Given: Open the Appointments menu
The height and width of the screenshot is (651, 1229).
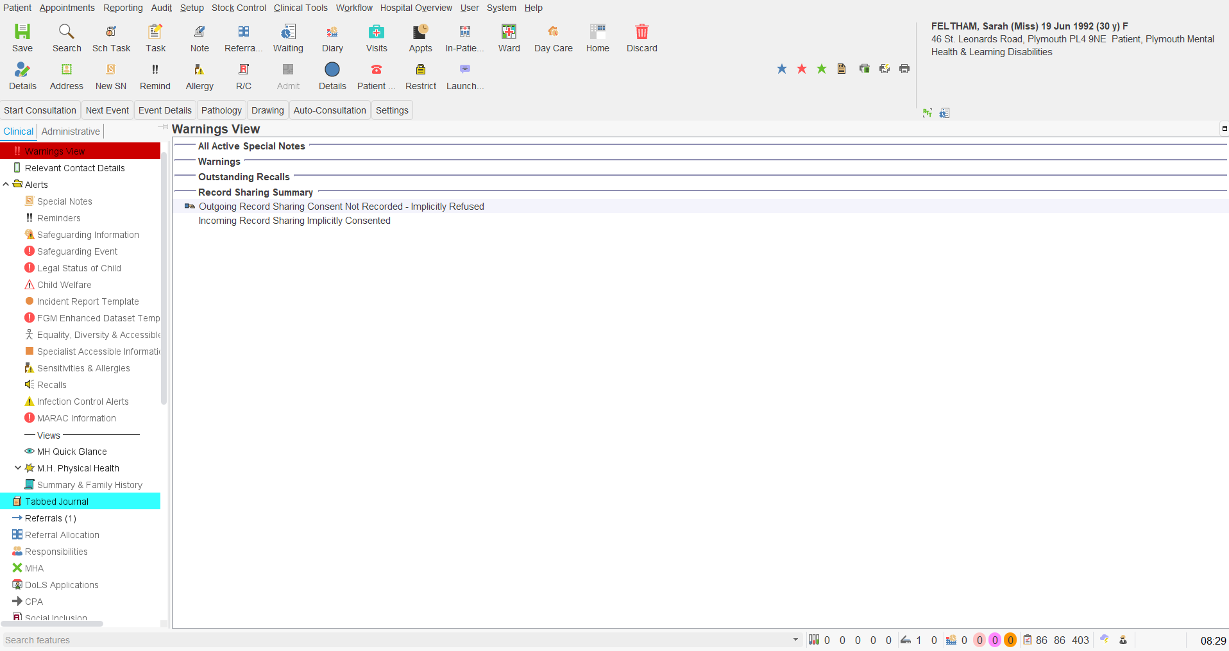Looking at the screenshot, I should (x=67, y=8).
